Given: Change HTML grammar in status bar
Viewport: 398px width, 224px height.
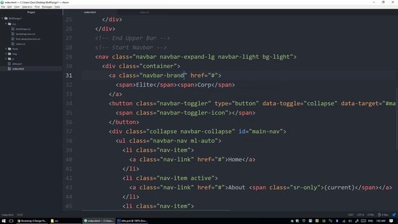Looking at the screenshot, I should pos(371,215).
